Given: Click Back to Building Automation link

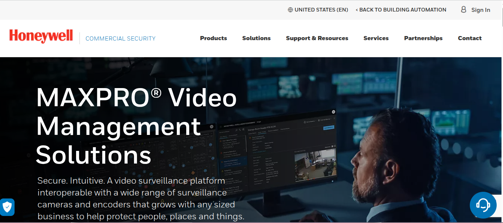Looking at the screenshot, I should click(x=401, y=10).
